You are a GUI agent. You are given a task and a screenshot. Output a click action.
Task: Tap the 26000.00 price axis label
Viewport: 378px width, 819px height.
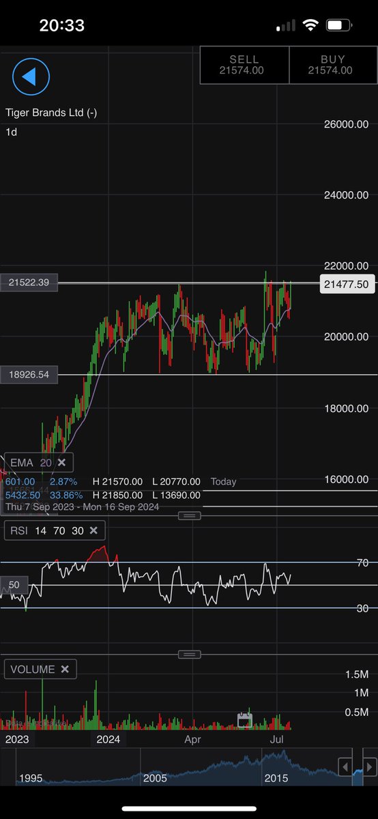pyautogui.click(x=346, y=124)
